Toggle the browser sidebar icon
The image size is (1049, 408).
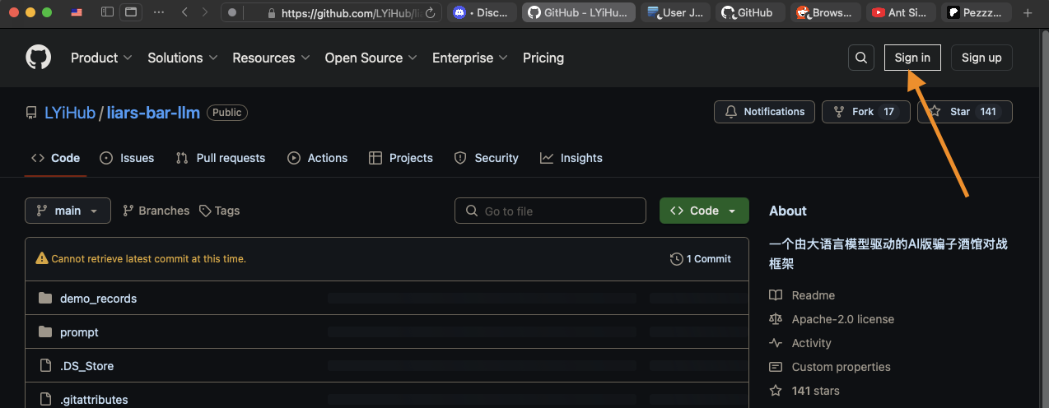point(107,12)
